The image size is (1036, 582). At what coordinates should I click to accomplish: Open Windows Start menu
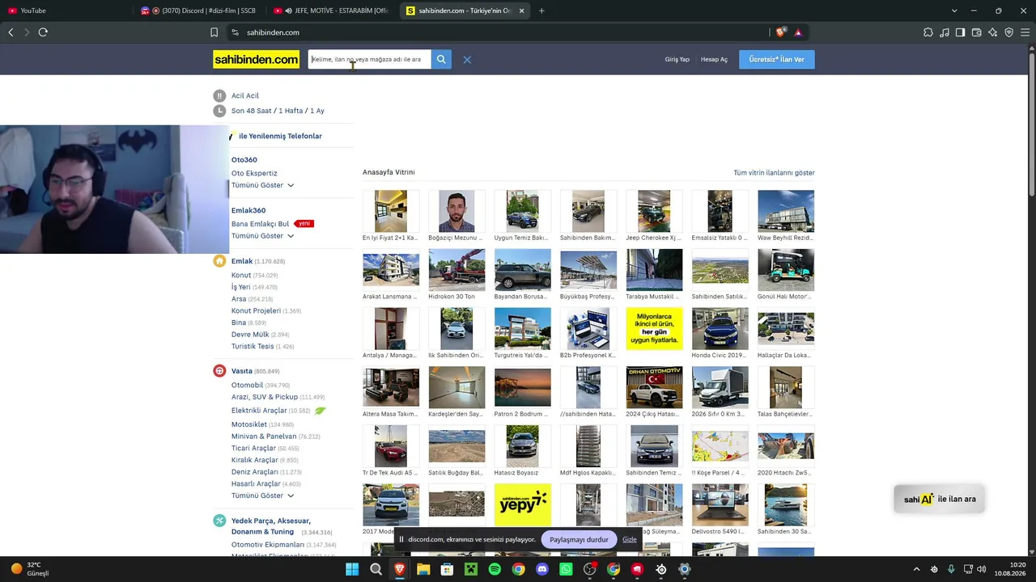pos(352,569)
